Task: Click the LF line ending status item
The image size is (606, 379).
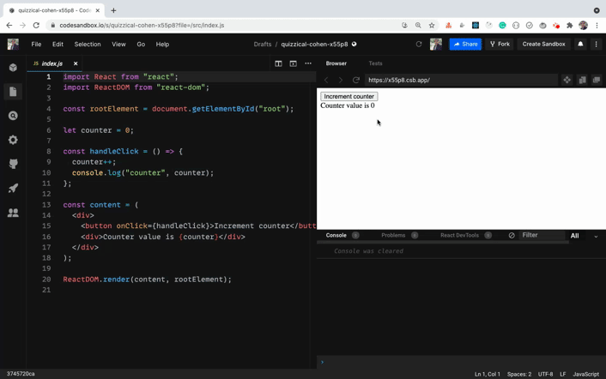Action: [x=563, y=374]
